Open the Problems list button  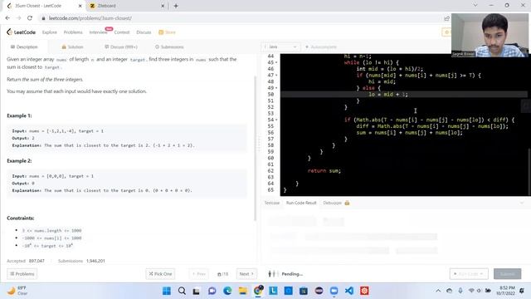coord(22,274)
